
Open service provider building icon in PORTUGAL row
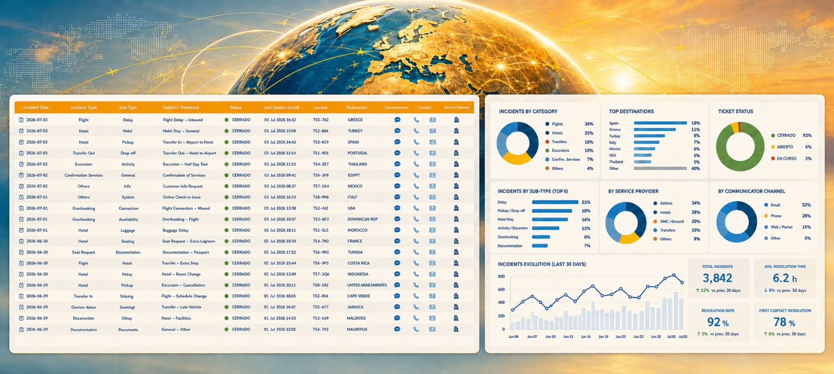[x=456, y=153]
